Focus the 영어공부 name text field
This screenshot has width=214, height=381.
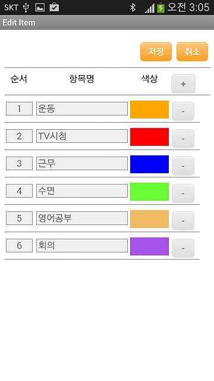point(82,218)
